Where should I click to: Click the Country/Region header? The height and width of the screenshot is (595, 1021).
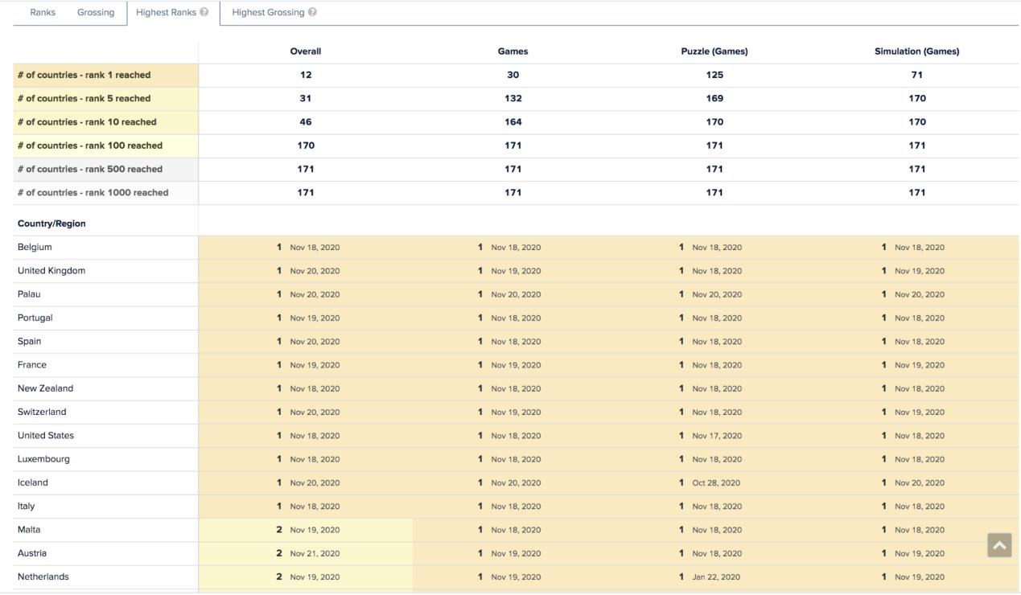click(x=51, y=224)
